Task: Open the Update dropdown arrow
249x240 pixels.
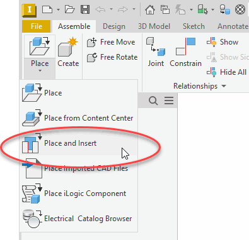Action: click(191, 9)
